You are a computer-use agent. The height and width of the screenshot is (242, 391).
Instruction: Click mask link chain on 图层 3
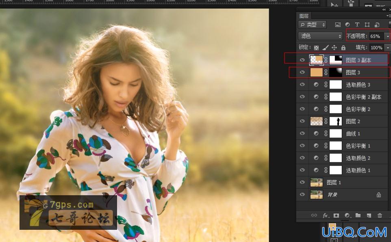(x=326, y=72)
